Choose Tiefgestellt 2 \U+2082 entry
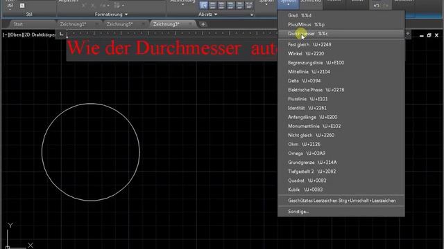Viewport: 444px width, 249px height. click(x=341, y=172)
